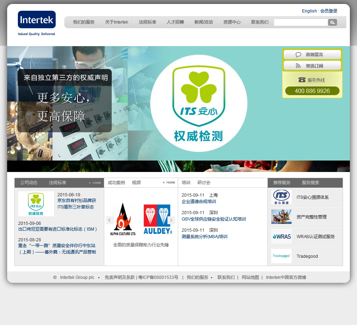Viewport: 357px width, 325px height.
Task: Click 我们的服务 footer link
Action: tap(197, 277)
